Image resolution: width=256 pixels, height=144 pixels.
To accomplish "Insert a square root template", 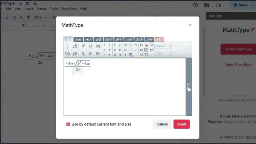I will coord(74,46).
